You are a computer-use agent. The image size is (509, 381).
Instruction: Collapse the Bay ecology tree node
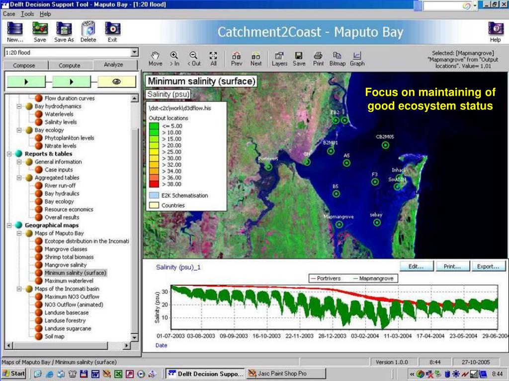tap(19, 130)
